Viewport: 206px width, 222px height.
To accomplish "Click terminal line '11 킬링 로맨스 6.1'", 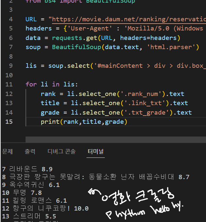I will click(34, 200).
